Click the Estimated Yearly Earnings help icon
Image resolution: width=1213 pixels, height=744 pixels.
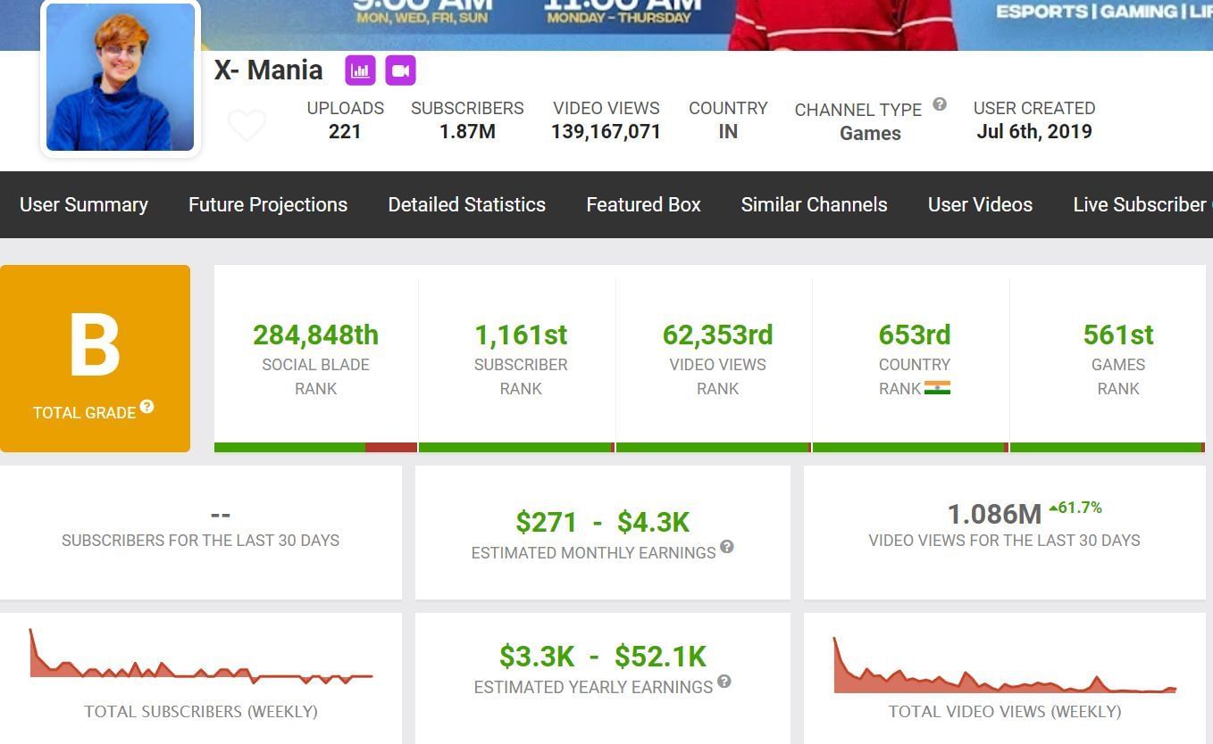(x=724, y=682)
